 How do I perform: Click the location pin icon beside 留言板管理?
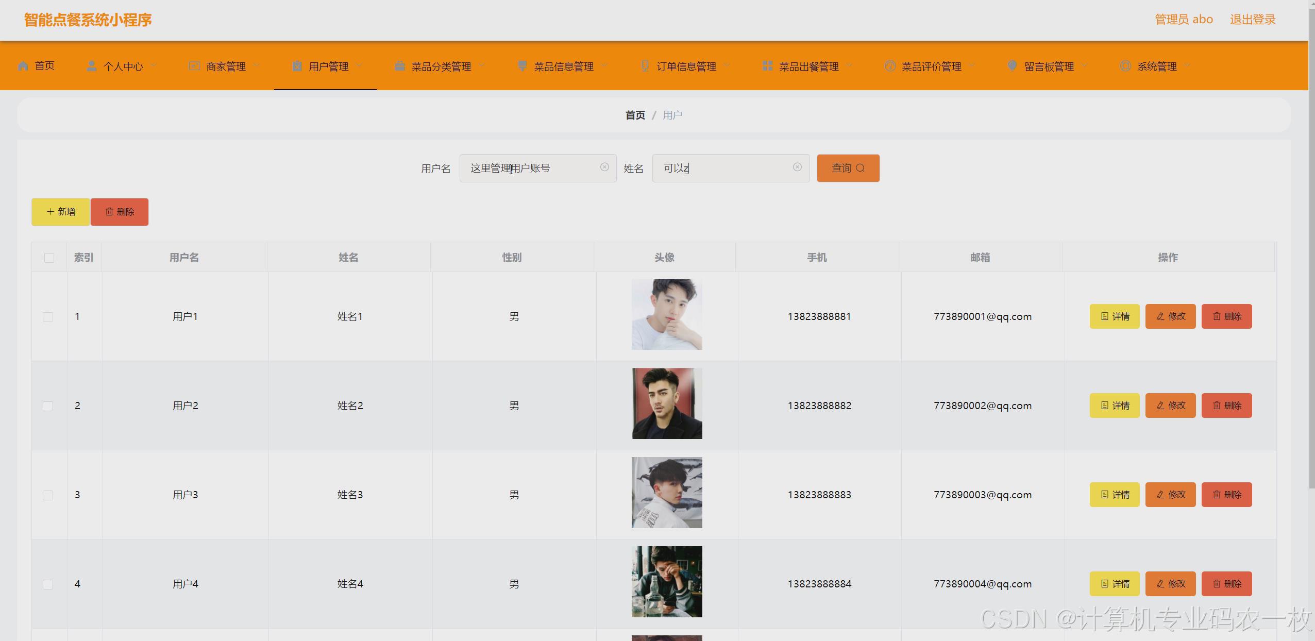1012,66
